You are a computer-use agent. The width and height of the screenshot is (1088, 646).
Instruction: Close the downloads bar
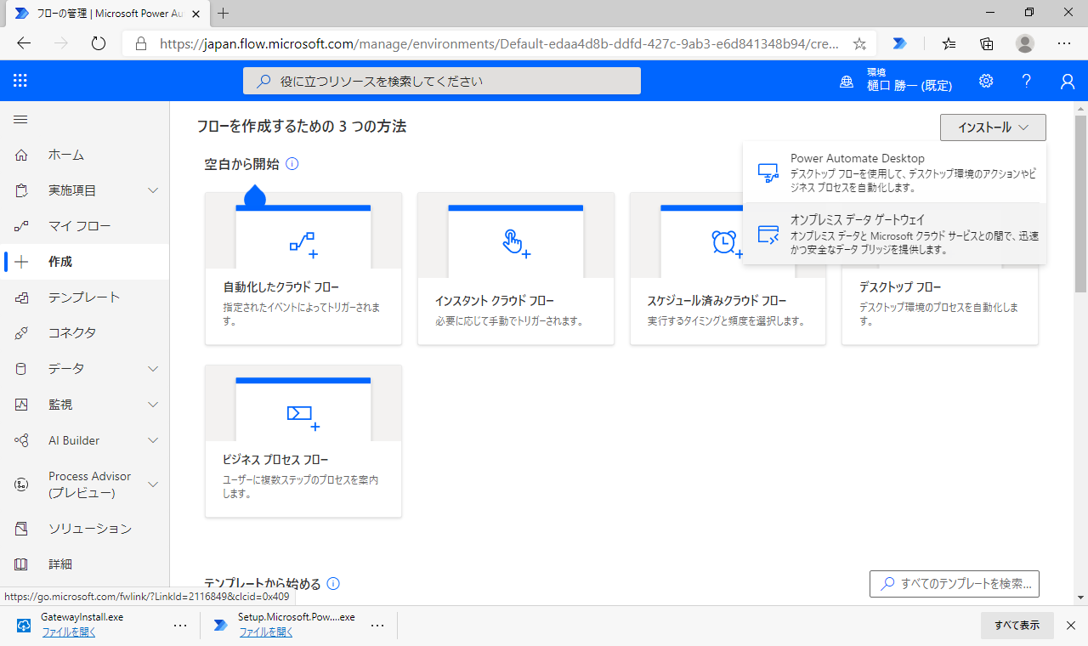(x=1071, y=625)
